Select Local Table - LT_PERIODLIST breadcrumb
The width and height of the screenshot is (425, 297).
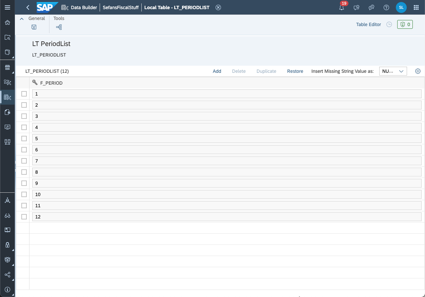click(177, 7)
